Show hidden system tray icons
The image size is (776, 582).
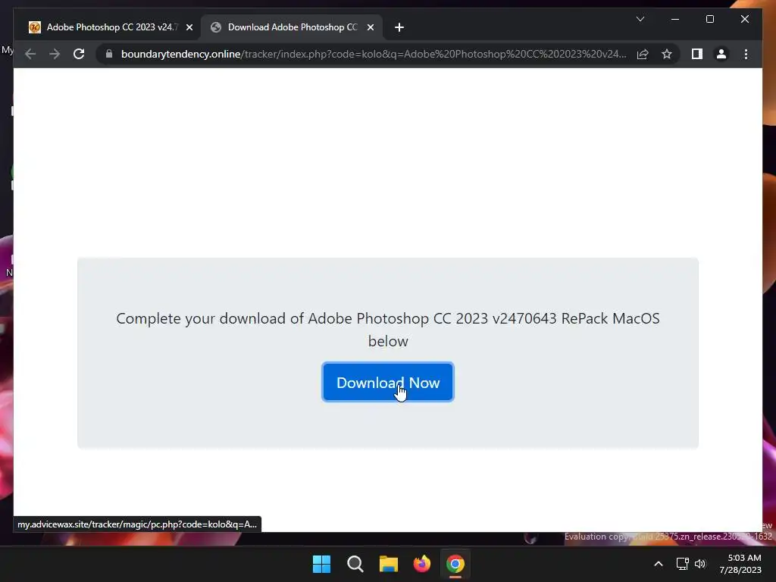point(659,564)
